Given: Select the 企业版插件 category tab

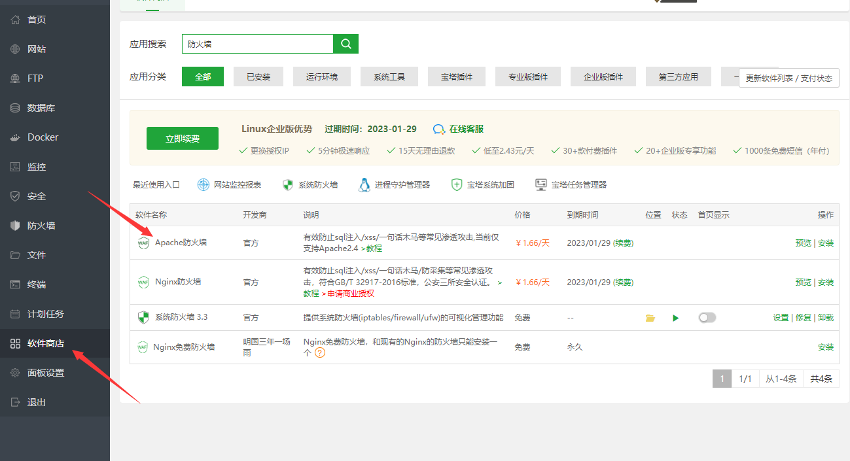Looking at the screenshot, I should 603,77.
